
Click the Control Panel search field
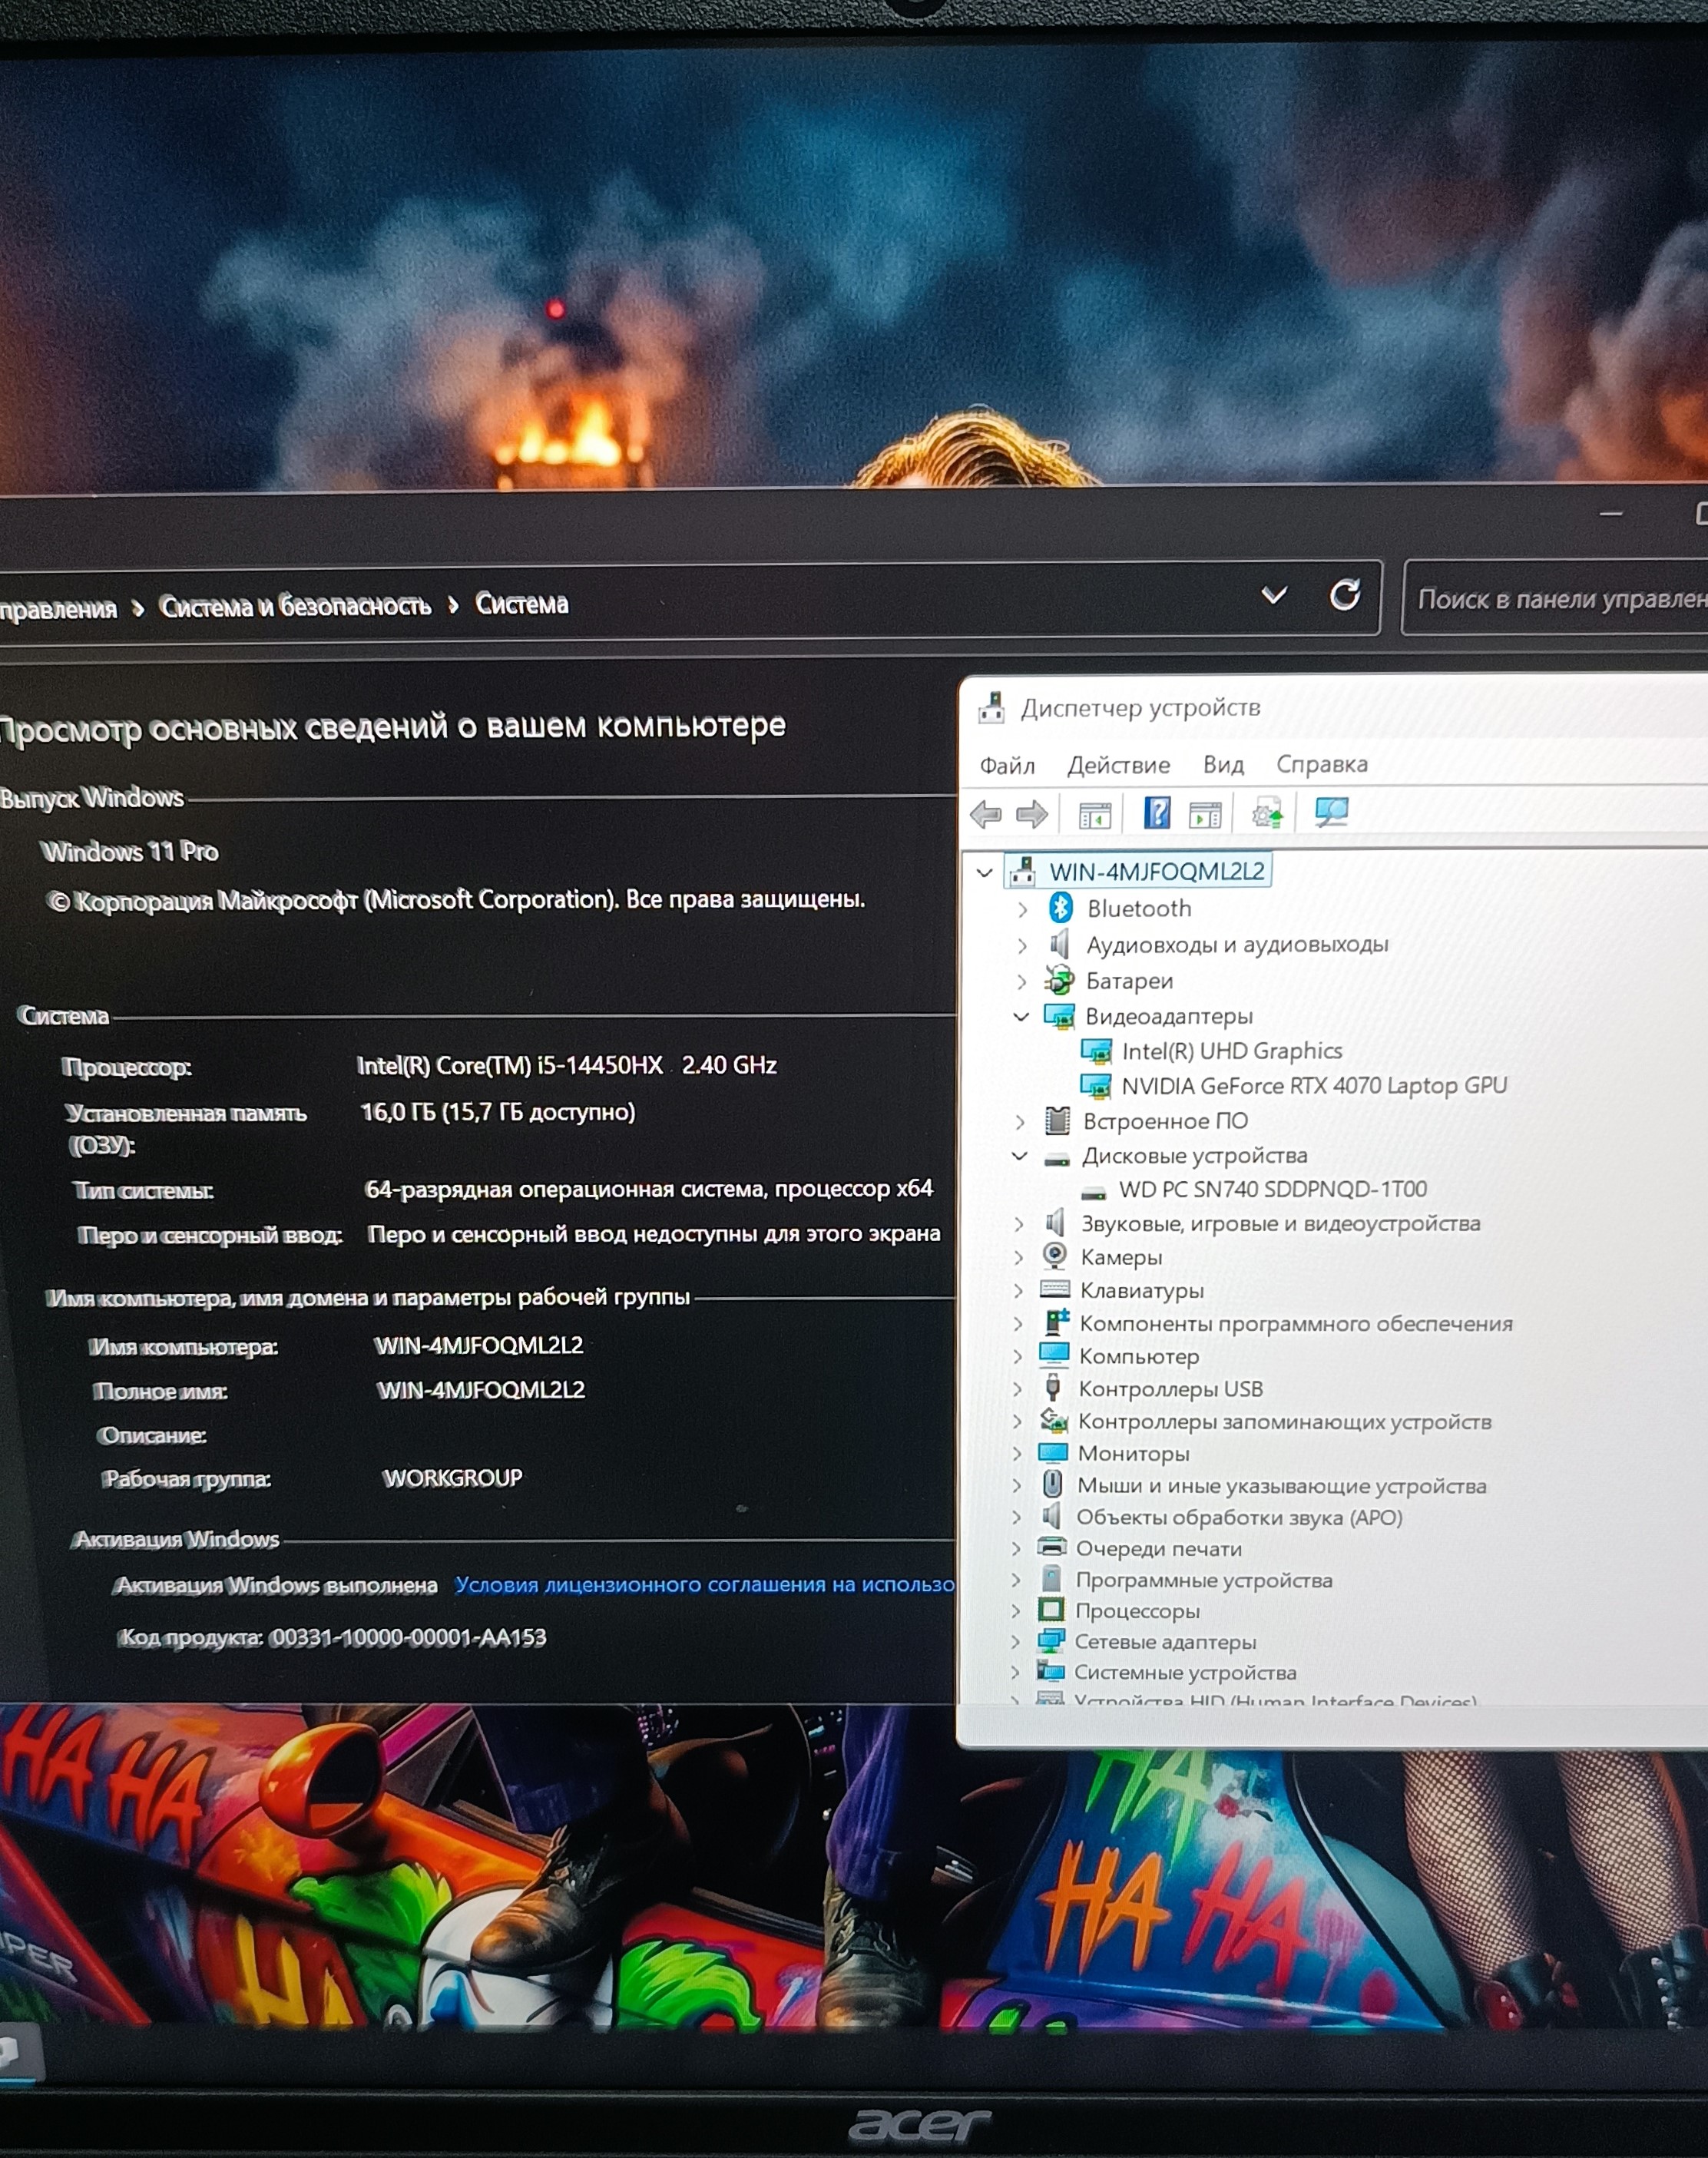click(1555, 599)
